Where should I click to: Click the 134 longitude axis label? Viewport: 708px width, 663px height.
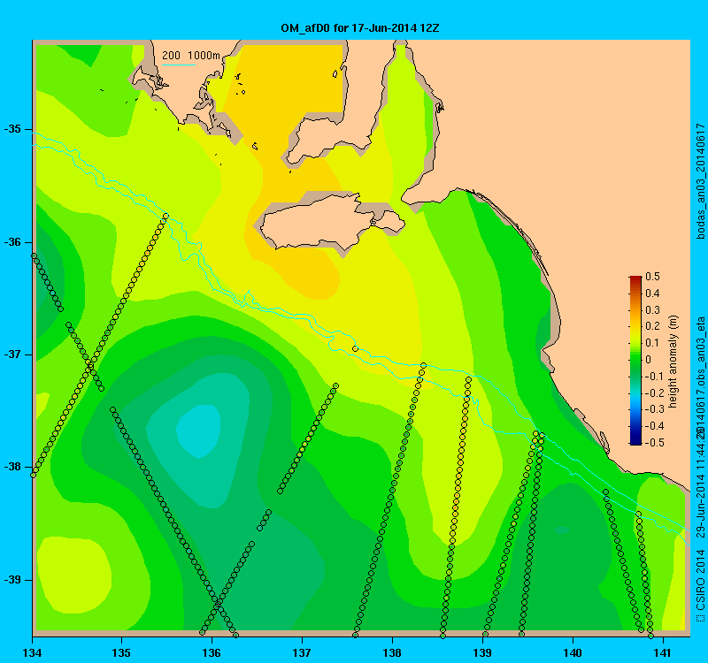(x=32, y=652)
